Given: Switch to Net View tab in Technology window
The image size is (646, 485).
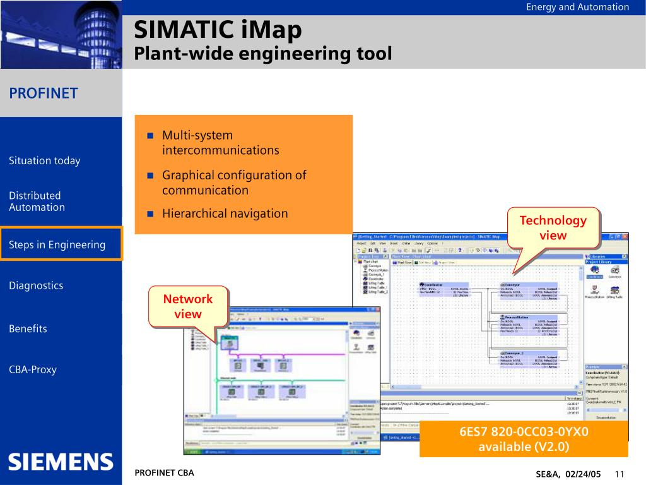Looking at the screenshot, I should [x=423, y=263].
